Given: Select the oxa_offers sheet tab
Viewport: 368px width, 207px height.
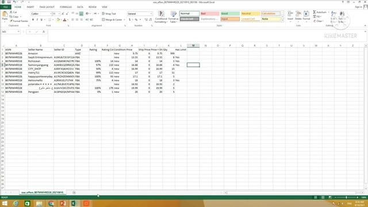Looking at the screenshot, I should tap(42, 193).
